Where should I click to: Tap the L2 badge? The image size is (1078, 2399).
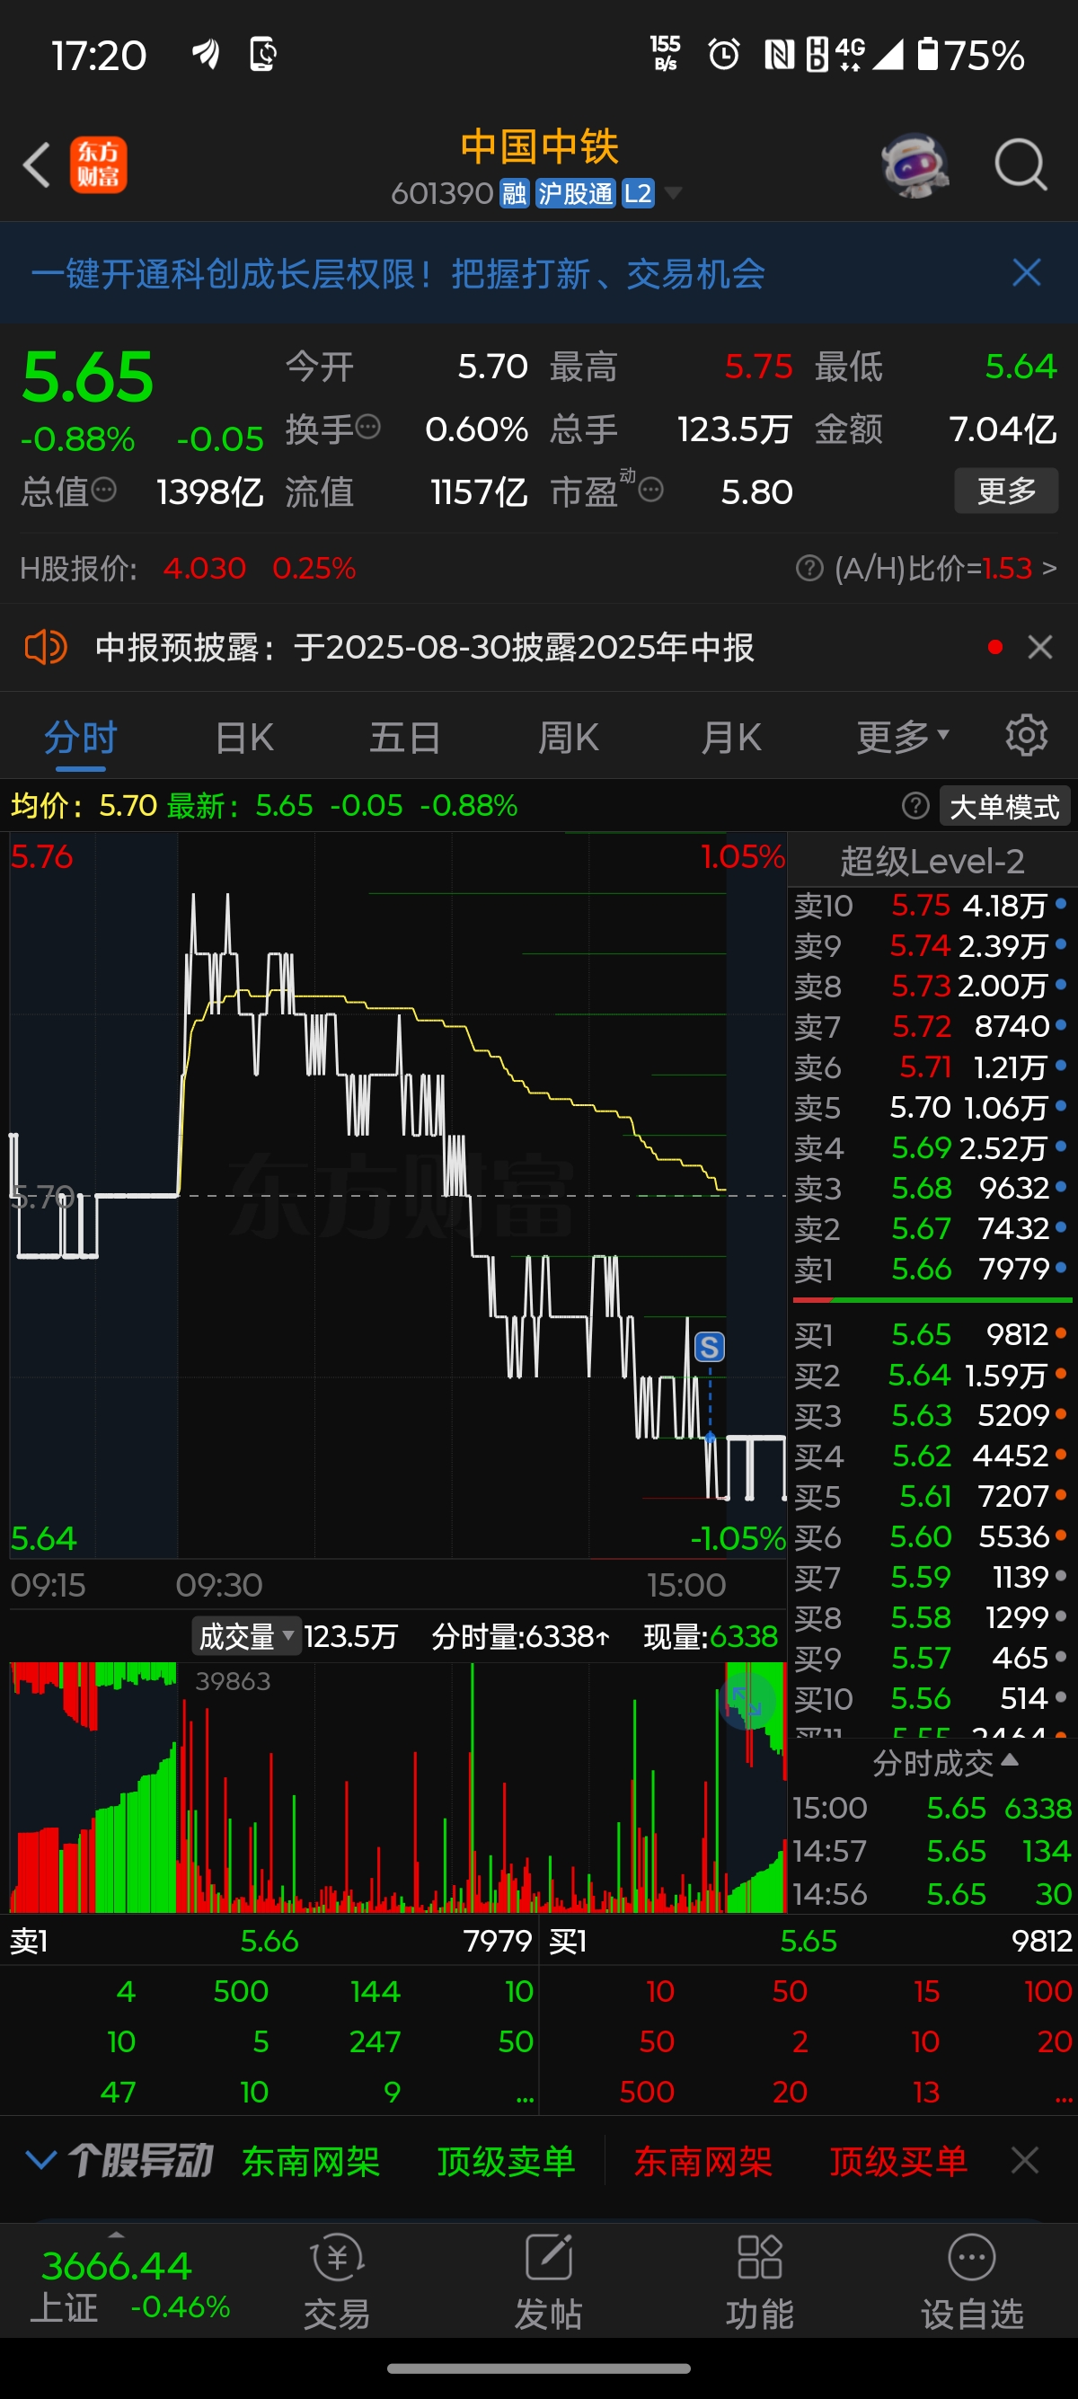click(639, 193)
